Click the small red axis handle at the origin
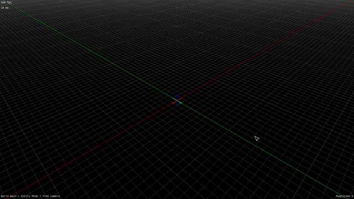Image resolution: width=354 pixels, height=199 pixels. tap(173, 103)
